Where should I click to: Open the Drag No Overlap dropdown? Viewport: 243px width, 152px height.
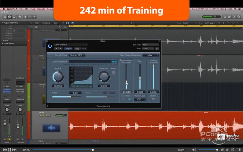[210, 23]
